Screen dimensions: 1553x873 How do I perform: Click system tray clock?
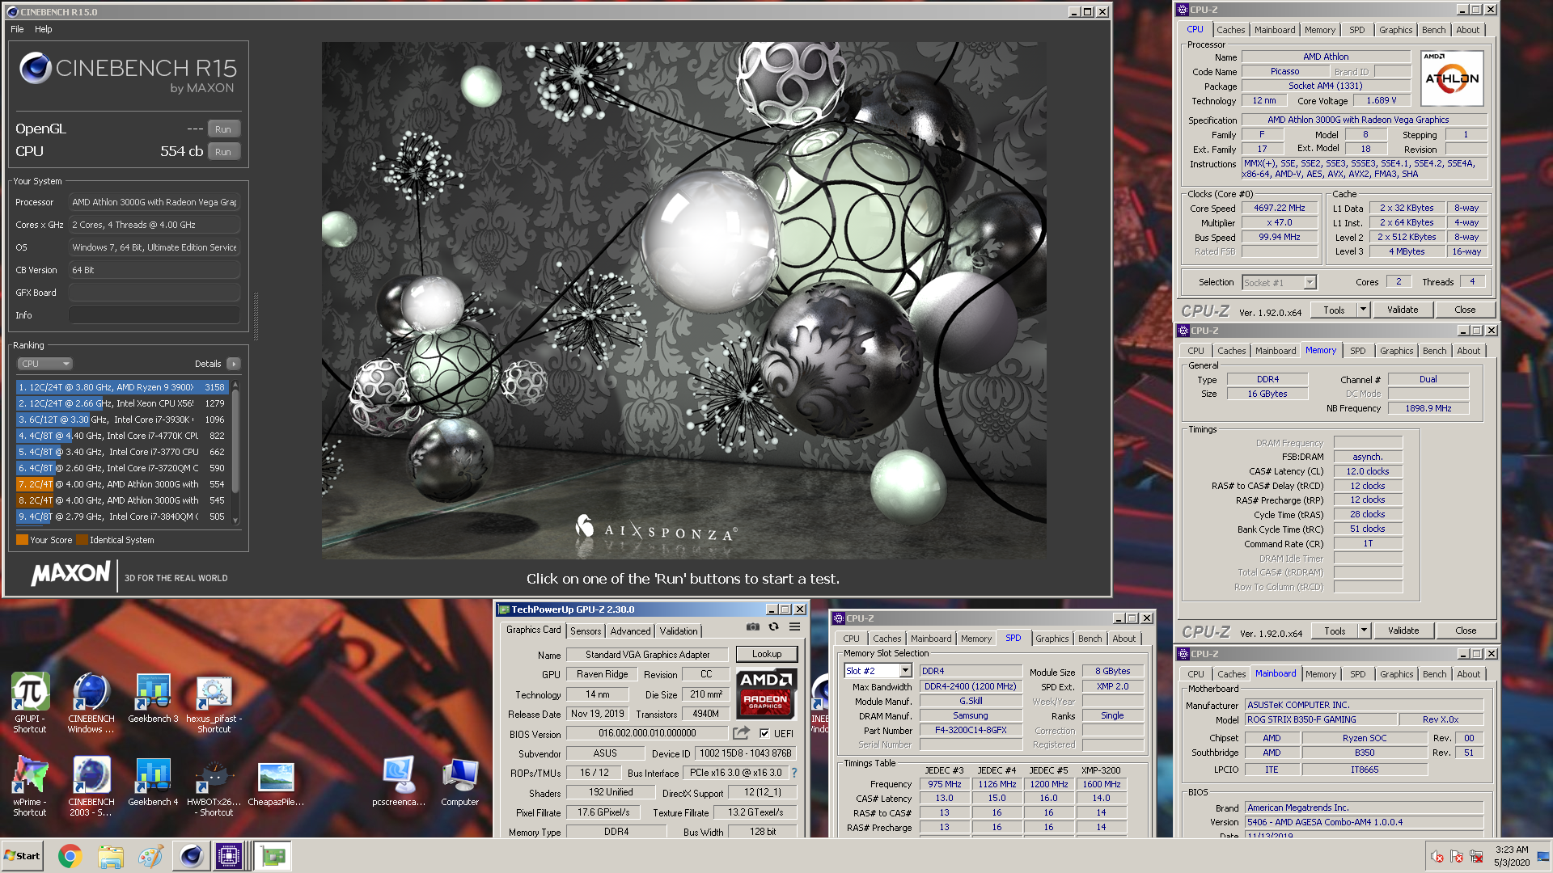tap(1511, 856)
